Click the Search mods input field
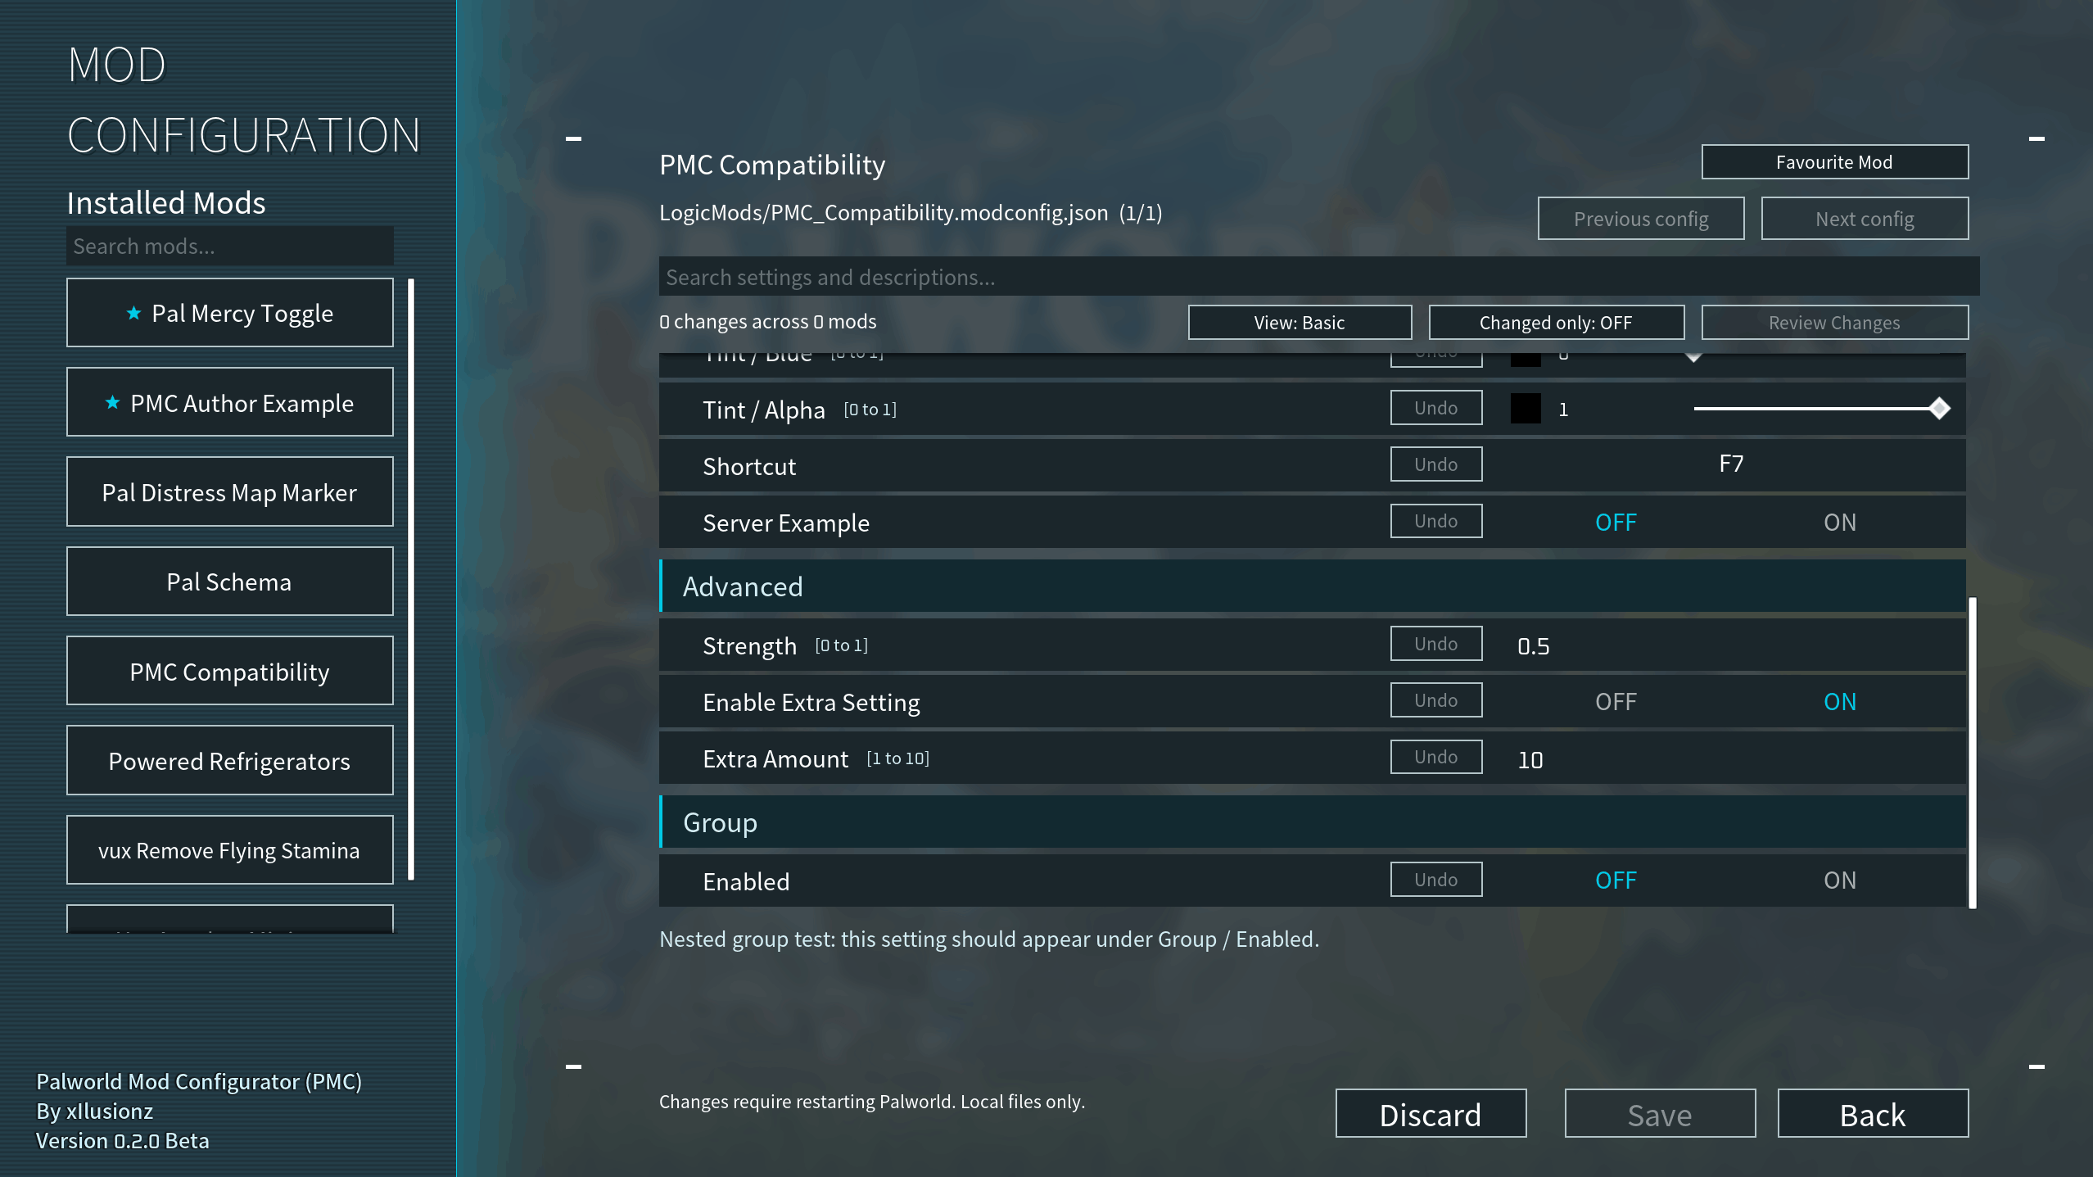Viewport: 2093px width, 1177px height. tap(229, 246)
